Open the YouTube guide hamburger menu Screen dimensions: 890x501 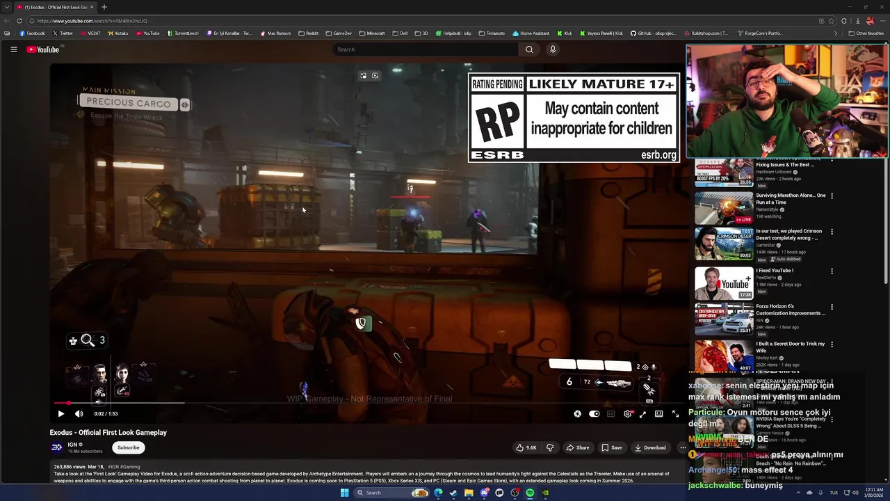(13, 49)
